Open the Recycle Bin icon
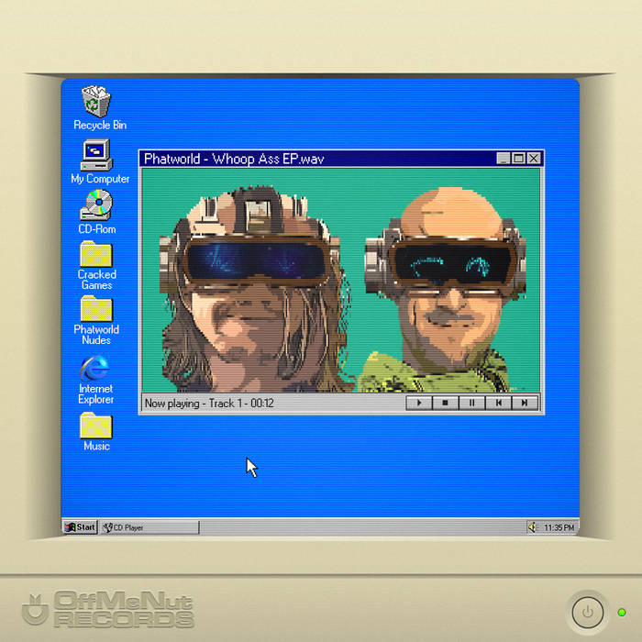 (97, 102)
